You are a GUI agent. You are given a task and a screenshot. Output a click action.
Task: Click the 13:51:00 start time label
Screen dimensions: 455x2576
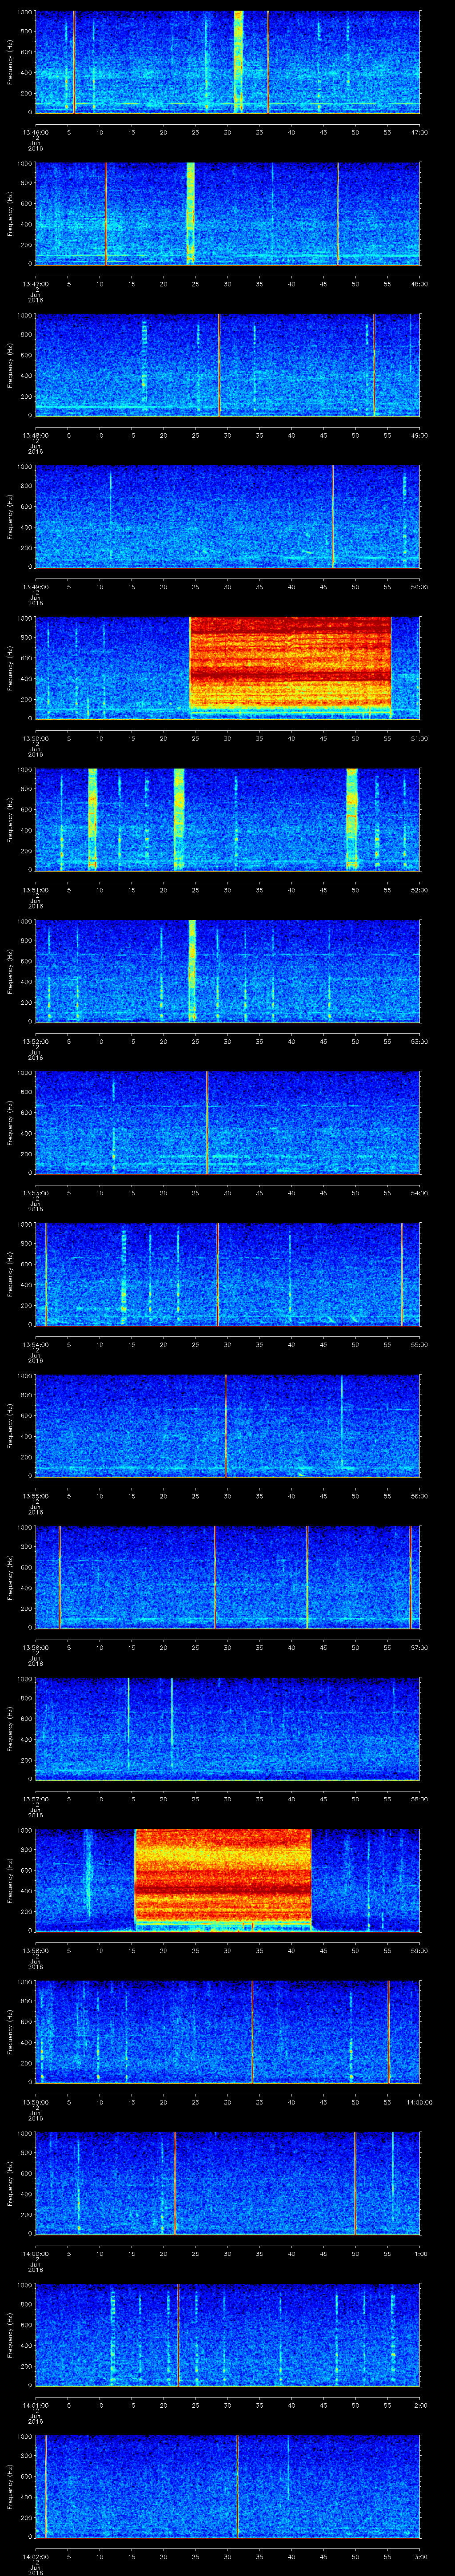(36, 890)
